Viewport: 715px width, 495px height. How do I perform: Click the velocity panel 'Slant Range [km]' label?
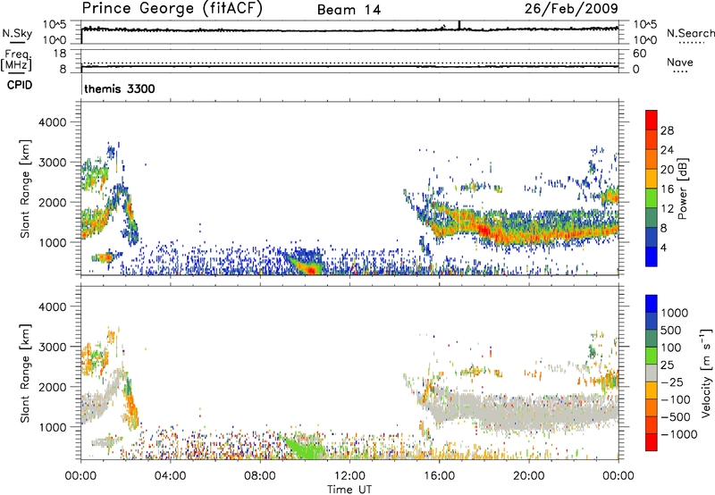(25, 373)
